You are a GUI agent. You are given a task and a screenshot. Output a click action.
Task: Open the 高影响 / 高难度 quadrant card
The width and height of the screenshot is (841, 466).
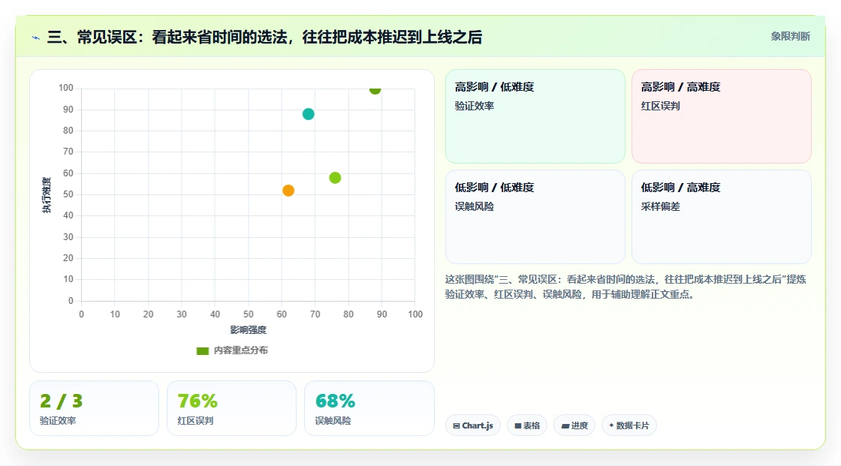point(722,116)
